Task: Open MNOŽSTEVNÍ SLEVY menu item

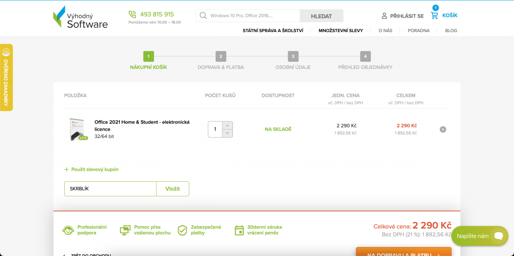Action: [341, 31]
